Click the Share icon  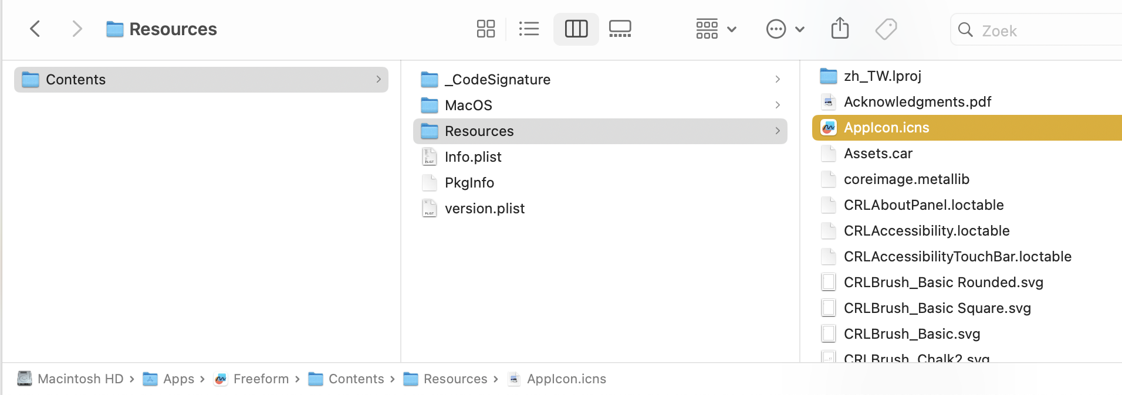(x=840, y=29)
